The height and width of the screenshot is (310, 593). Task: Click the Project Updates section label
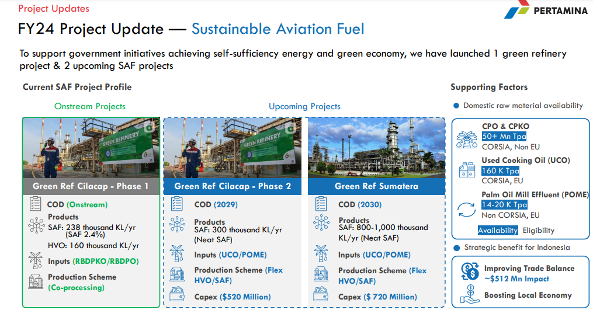point(54,9)
